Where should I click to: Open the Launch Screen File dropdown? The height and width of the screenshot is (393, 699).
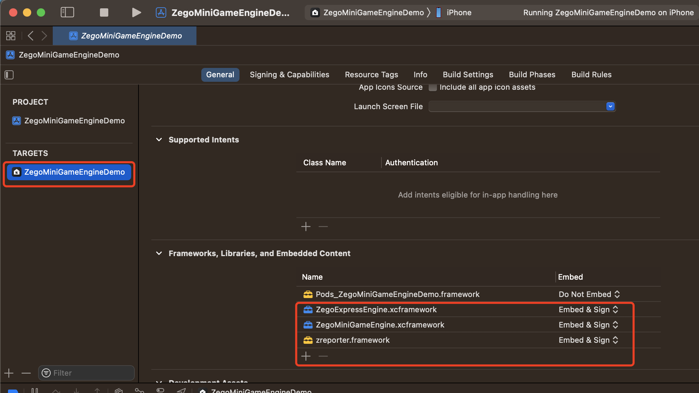click(x=610, y=106)
